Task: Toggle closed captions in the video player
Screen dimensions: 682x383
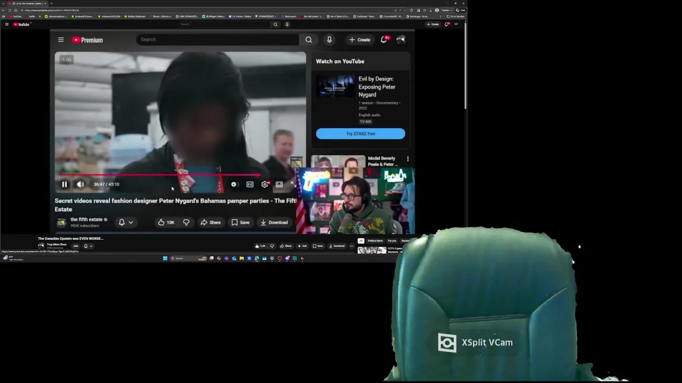Action: (250, 185)
